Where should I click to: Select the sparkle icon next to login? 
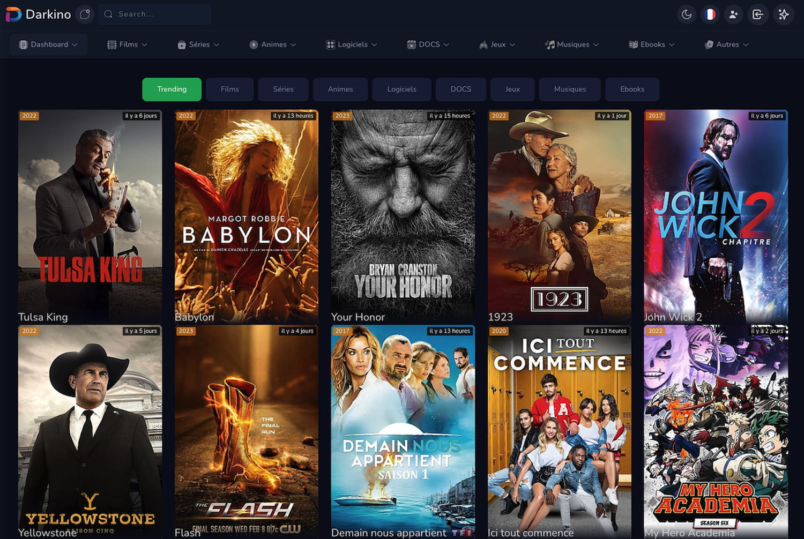(783, 14)
